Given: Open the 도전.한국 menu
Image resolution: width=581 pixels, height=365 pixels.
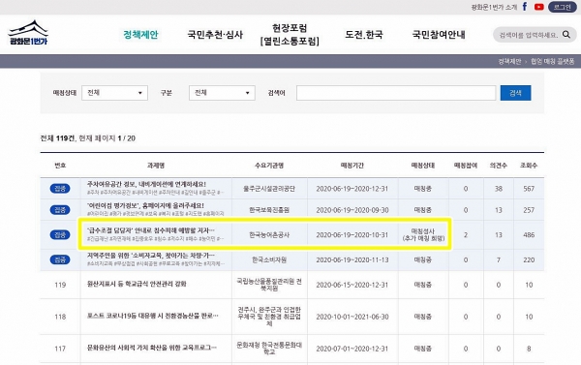Looking at the screenshot, I should click(x=364, y=35).
